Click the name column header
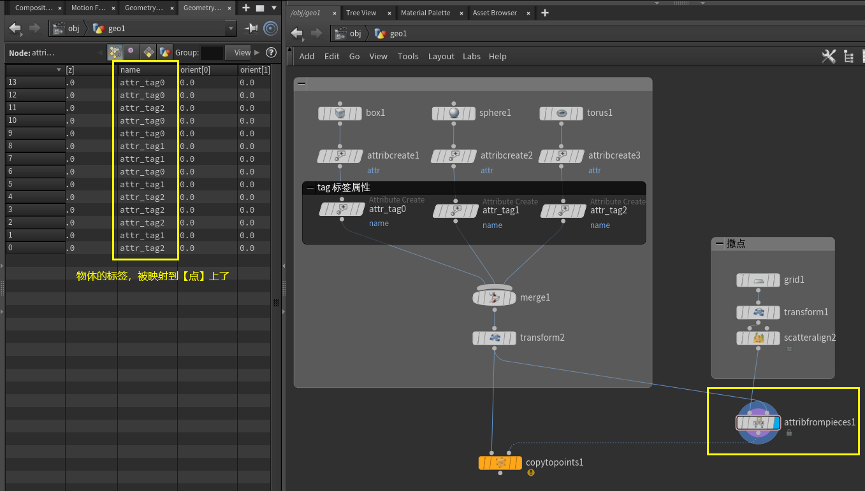The width and height of the screenshot is (865, 491). click(x=148, y=70)
